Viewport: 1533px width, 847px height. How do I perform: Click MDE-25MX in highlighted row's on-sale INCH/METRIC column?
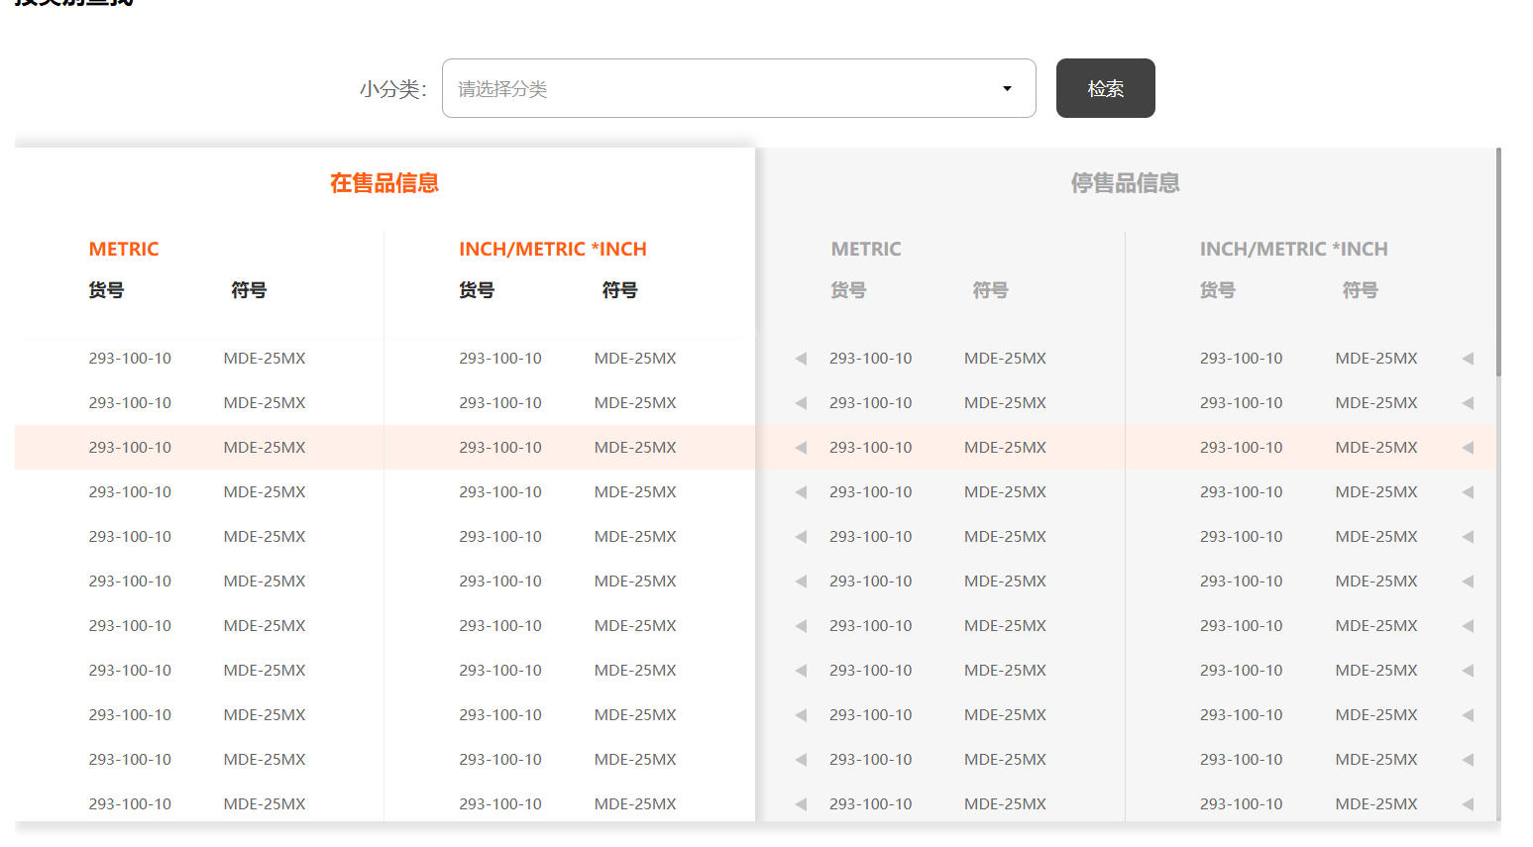[x=635, y=448]
